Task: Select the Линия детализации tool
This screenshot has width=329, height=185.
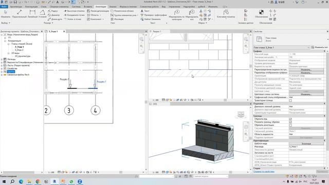Action: click(98, 11)
